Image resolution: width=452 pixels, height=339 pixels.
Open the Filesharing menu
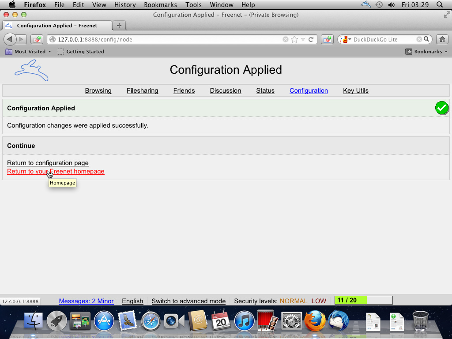pyautogui.click(x=142, y=90)
